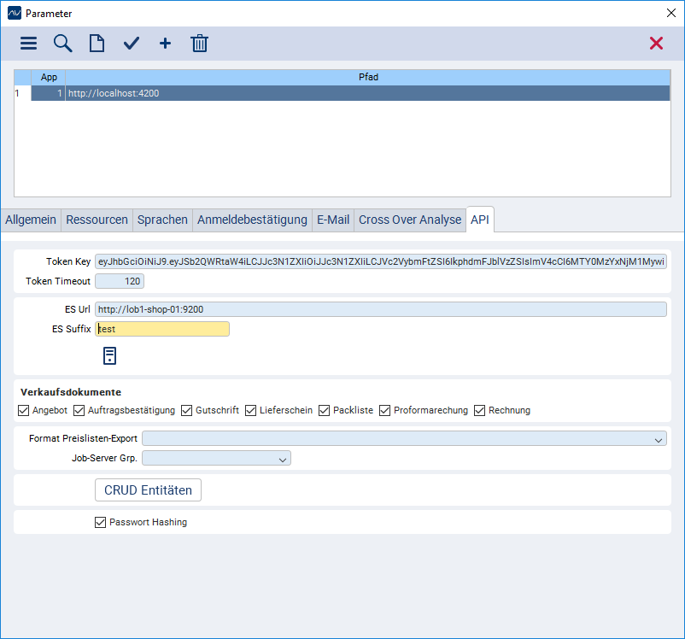This screenshot has height=639, width=685.
Task: Open the Job-Server Grp. dropdown
Action: [216, 458]
